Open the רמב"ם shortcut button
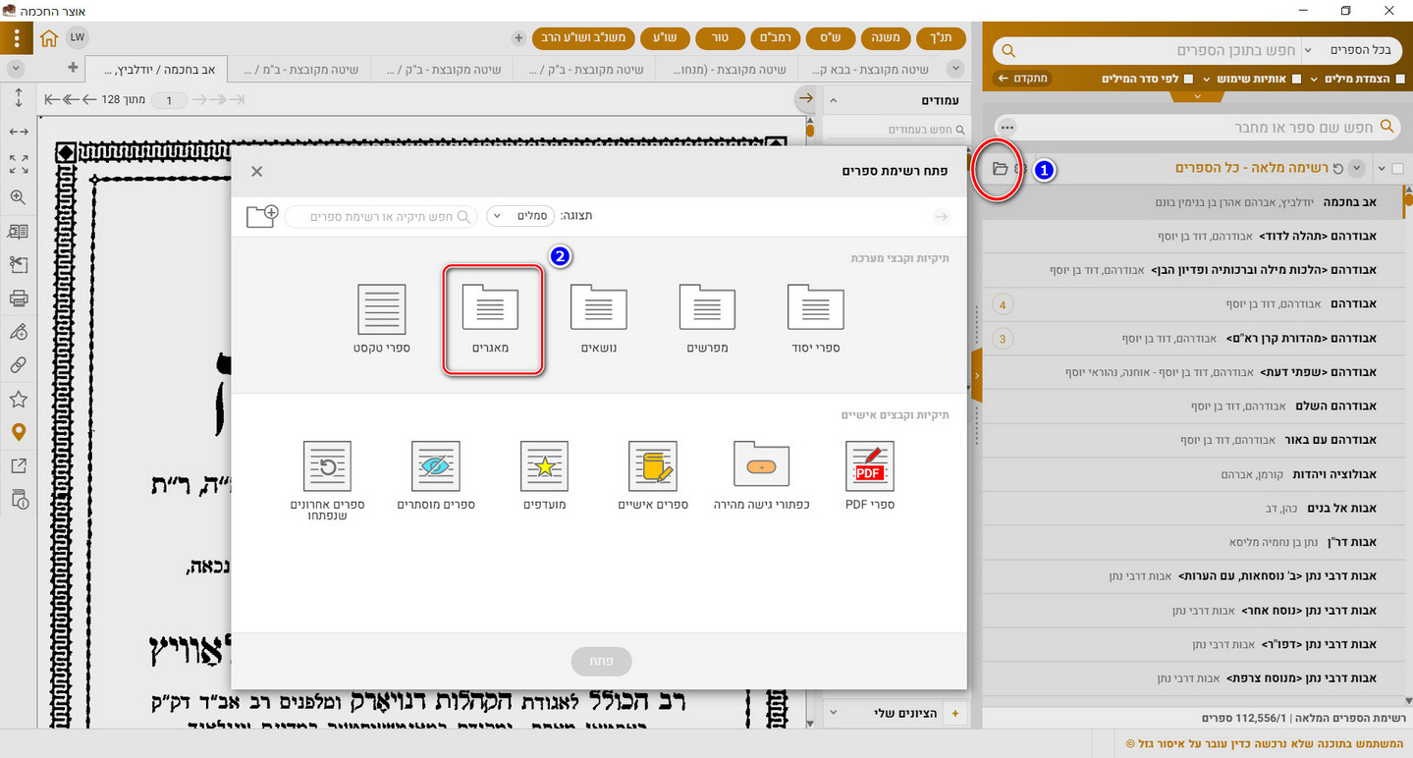This screenshot has height=758, width=1413. tap(777, 38)
